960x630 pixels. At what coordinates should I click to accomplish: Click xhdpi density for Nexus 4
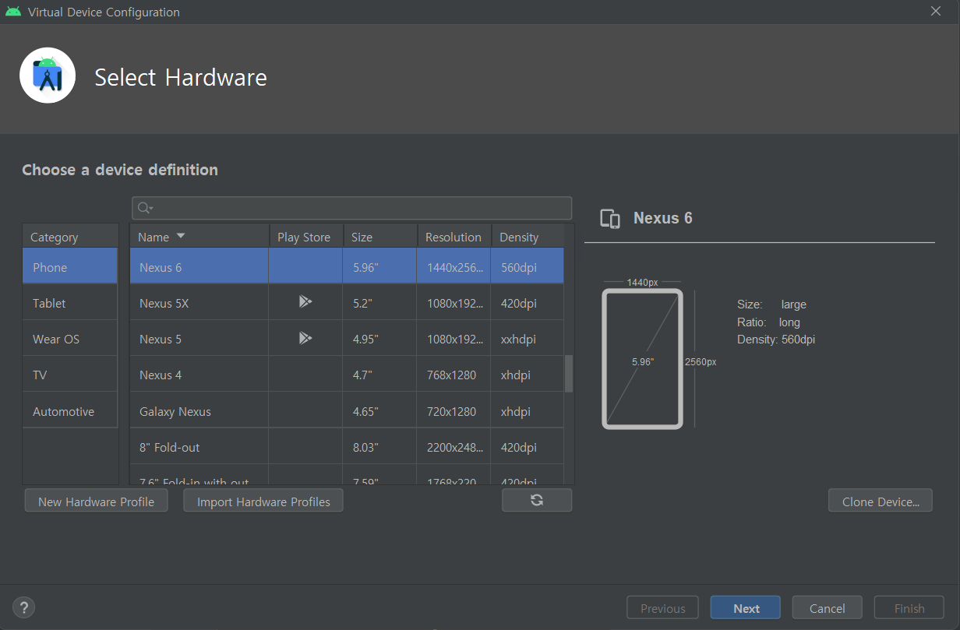click(x=528, y=375)
